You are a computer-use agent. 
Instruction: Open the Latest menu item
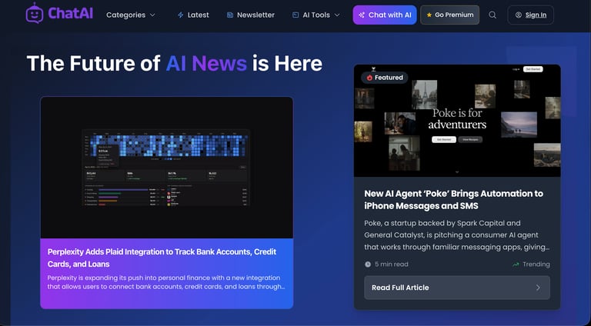point(193,15)
